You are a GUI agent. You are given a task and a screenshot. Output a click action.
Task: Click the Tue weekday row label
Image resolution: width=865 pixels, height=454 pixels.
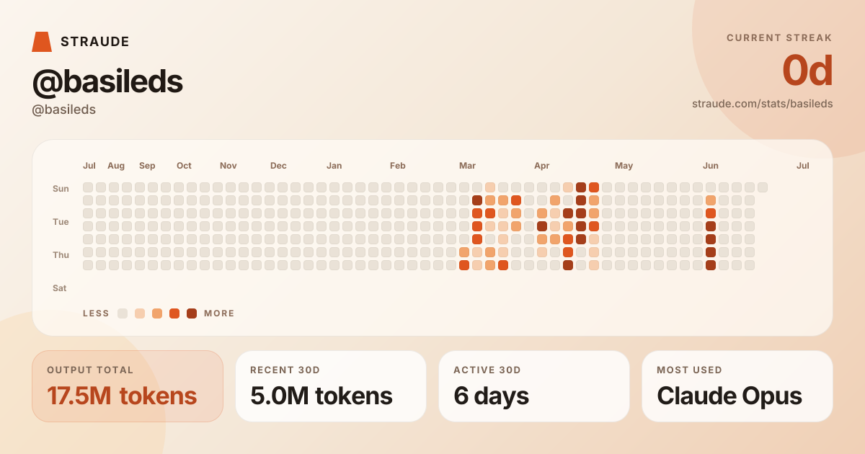click(x=61, y=222)
